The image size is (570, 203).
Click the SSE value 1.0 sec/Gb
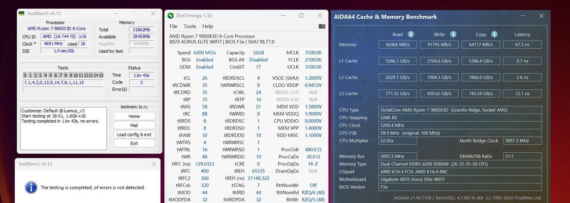[64, 51]
